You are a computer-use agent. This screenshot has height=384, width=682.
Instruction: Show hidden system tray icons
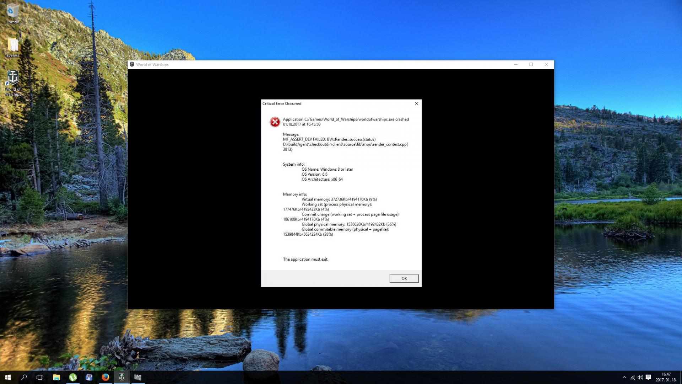[624, 377]
